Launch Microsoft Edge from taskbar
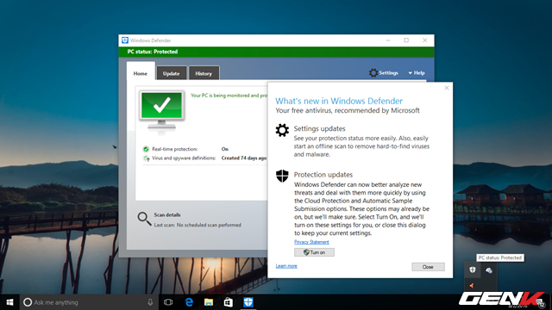Image resolution: width=552 pixels, height=310 pixels. (x=189, y=302)
